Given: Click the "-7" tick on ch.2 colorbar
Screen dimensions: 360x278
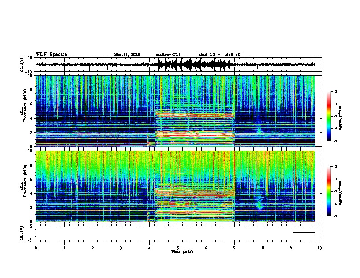Looking at the screenshot, I should point(335,216).
